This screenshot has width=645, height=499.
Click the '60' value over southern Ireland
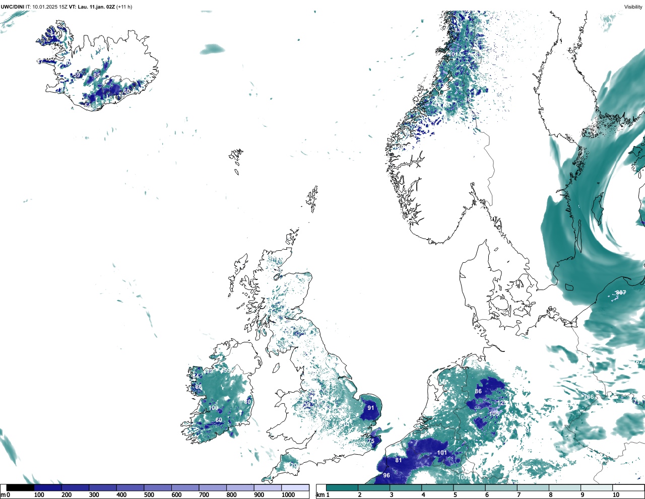click(x=219, y=420)
